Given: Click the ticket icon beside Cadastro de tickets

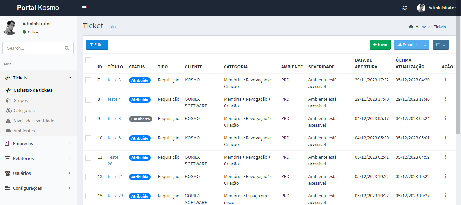Looking at the screenshot, I should pyautogui.click(x=8, y=90).
